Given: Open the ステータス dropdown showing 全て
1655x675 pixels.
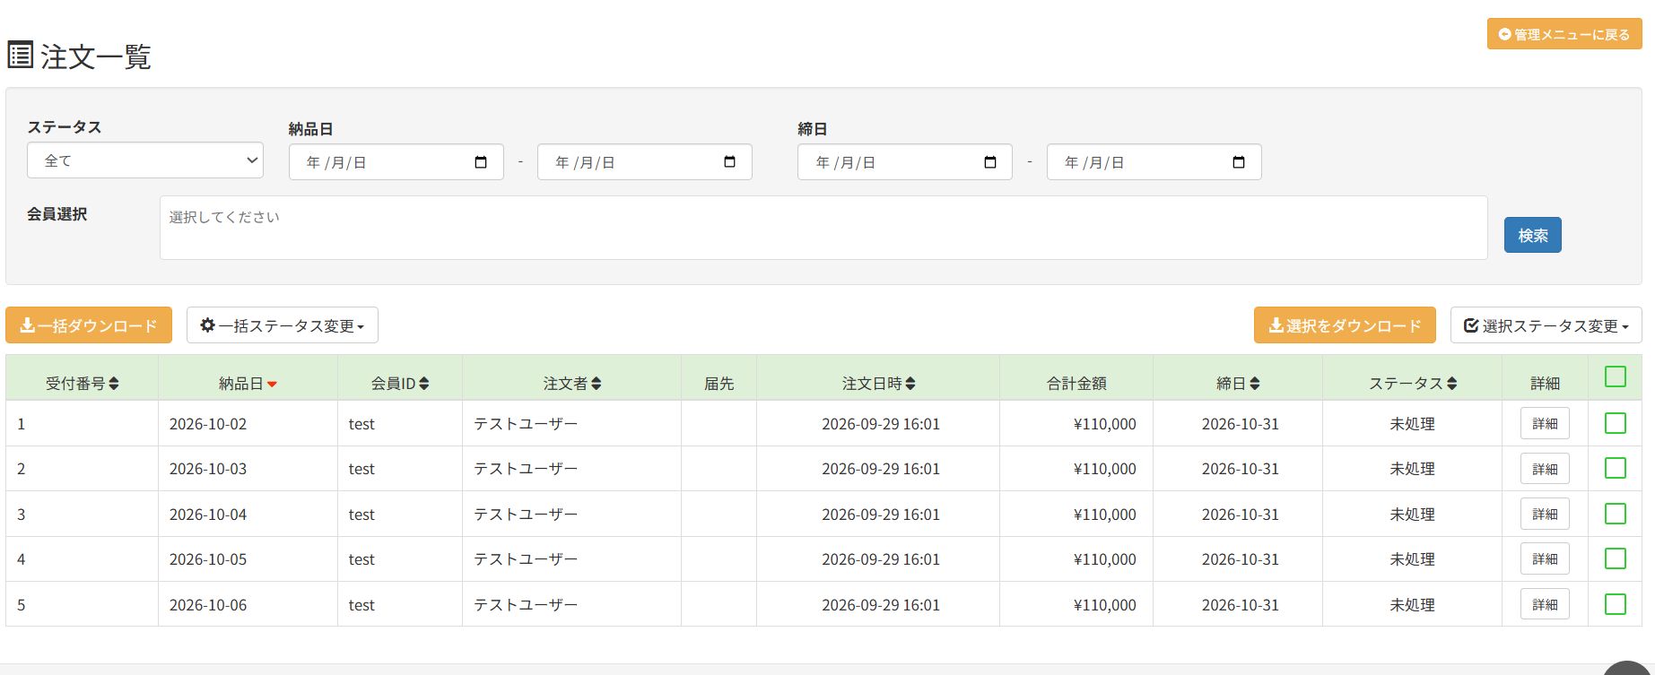Looking at the screenshot, I should coord(145,160).
